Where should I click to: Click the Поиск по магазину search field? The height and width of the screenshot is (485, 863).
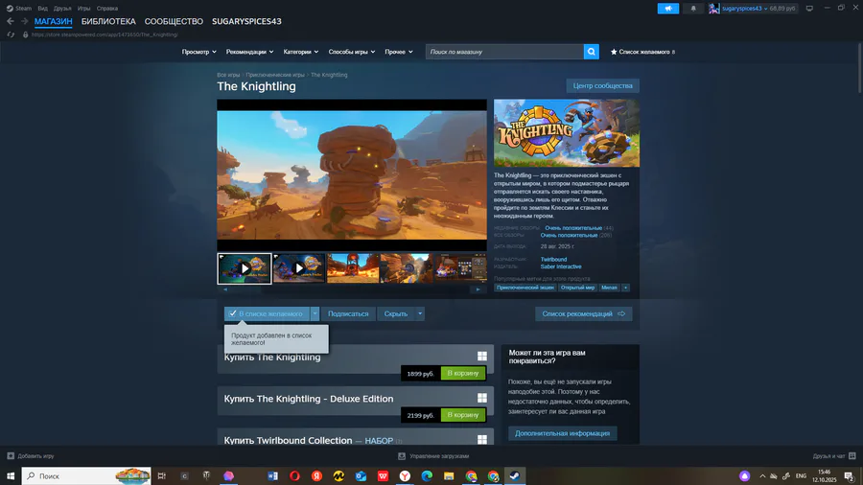(x=504, y=52)
